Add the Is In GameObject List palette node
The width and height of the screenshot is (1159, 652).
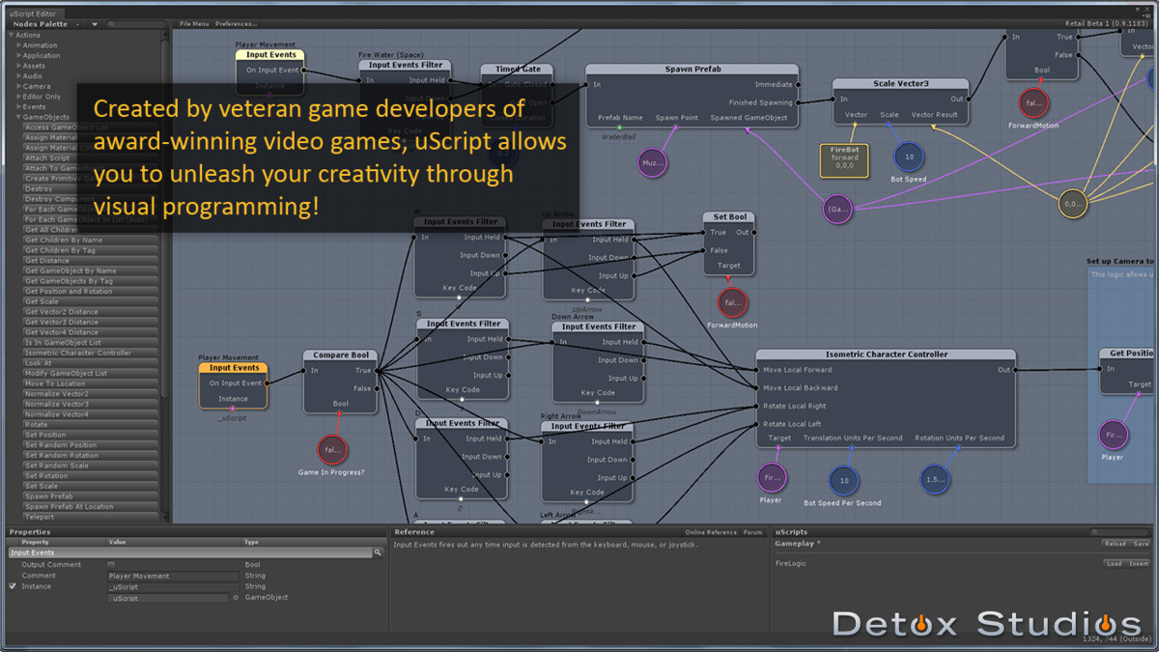[90, 343]
